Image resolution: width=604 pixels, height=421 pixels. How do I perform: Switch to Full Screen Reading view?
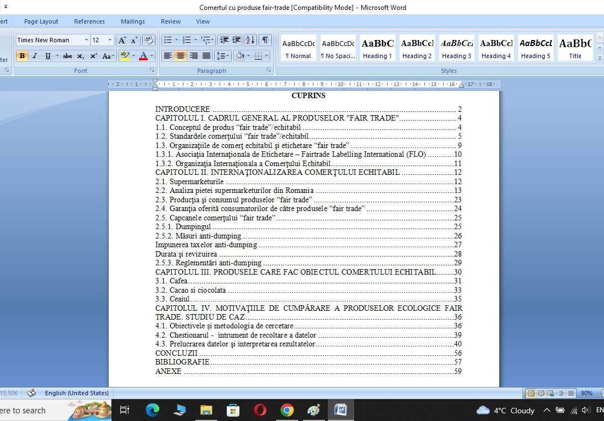[541, 393]
